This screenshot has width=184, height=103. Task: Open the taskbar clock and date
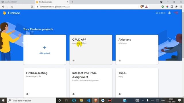pyautogui.click(x=171, y=100)
